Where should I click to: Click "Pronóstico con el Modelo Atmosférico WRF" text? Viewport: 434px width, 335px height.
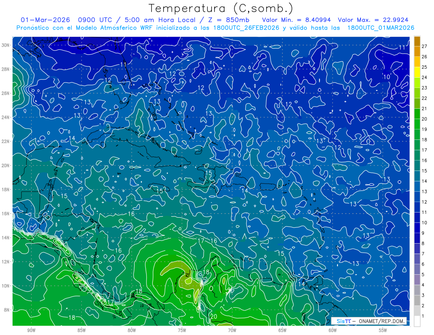point(85,28)
